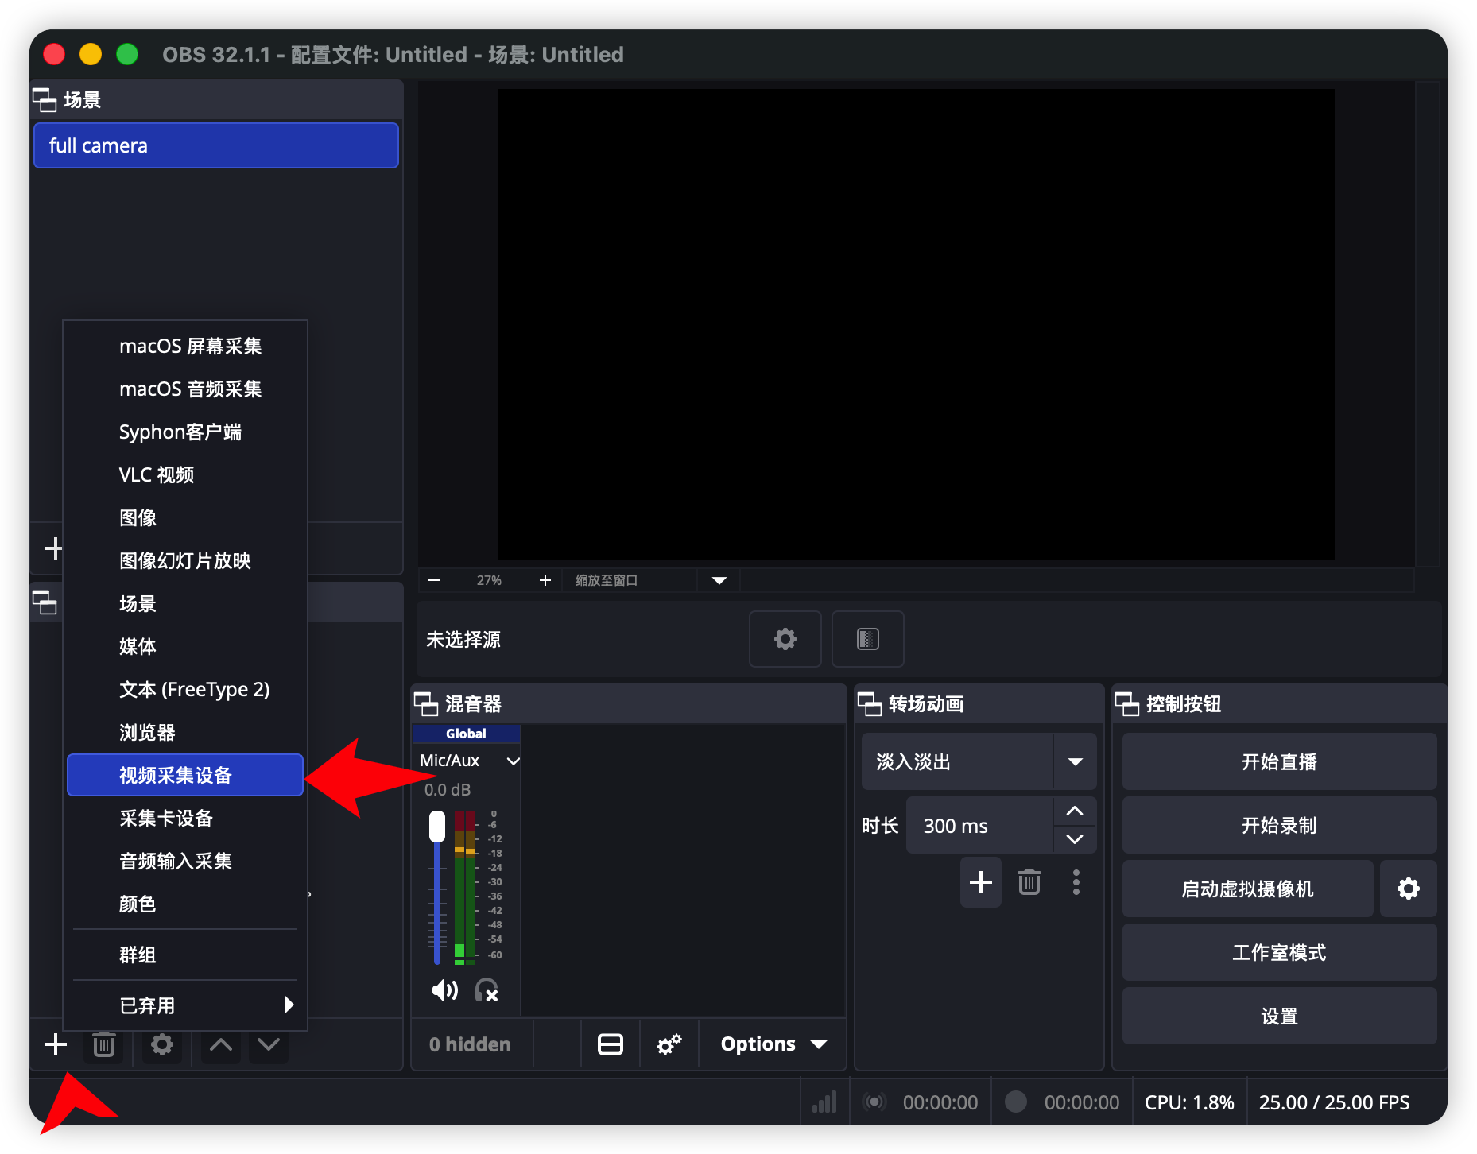Delete transition with the trash icon
The height and width of the screenshot is (1154, 1477).
1029,882
